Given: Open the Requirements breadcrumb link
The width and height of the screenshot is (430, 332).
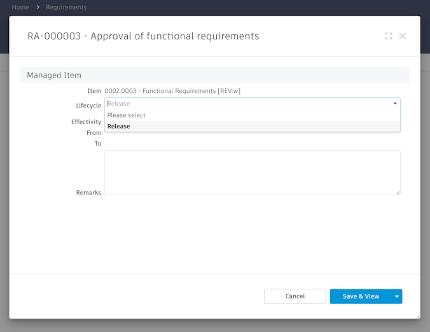Looking at the screenshot, I should tap(66, 8).
